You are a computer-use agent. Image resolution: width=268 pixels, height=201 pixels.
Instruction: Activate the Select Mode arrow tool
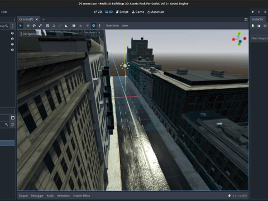point(21,26)
